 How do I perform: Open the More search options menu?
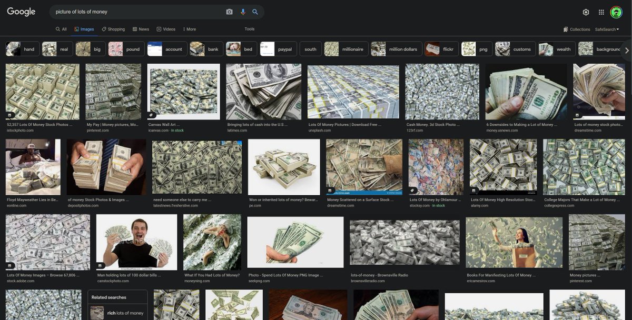[189, 29]
